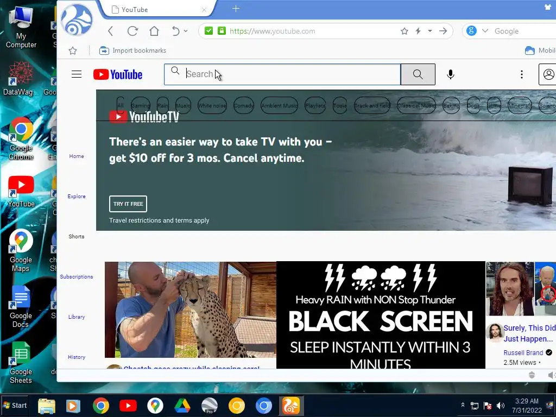This screenshot has width=556, height=417.
Task: Open Google Sheets desktop shortcut
Action: (21, 363)
